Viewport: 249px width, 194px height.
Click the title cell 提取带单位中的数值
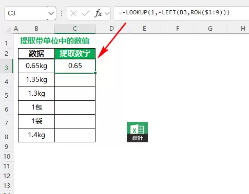pos(55,41)
